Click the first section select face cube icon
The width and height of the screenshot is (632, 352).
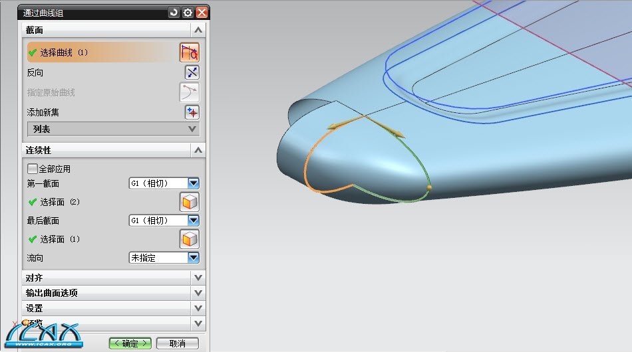tap(190, 202)
